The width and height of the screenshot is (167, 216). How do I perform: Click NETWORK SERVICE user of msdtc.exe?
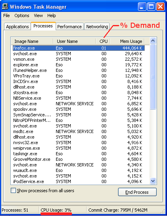pos(75,131)
